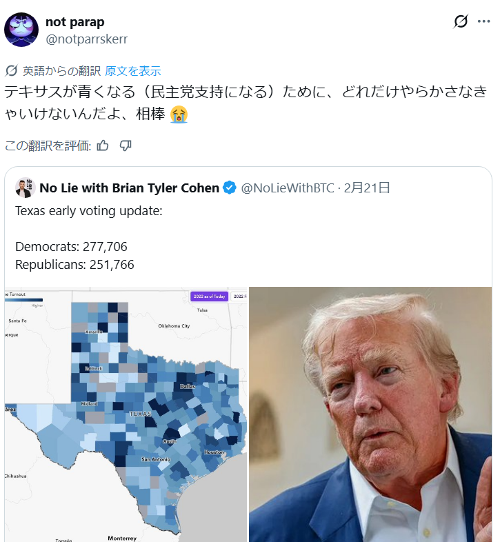
Task: Click the blue verified badge
Action: 230,188
